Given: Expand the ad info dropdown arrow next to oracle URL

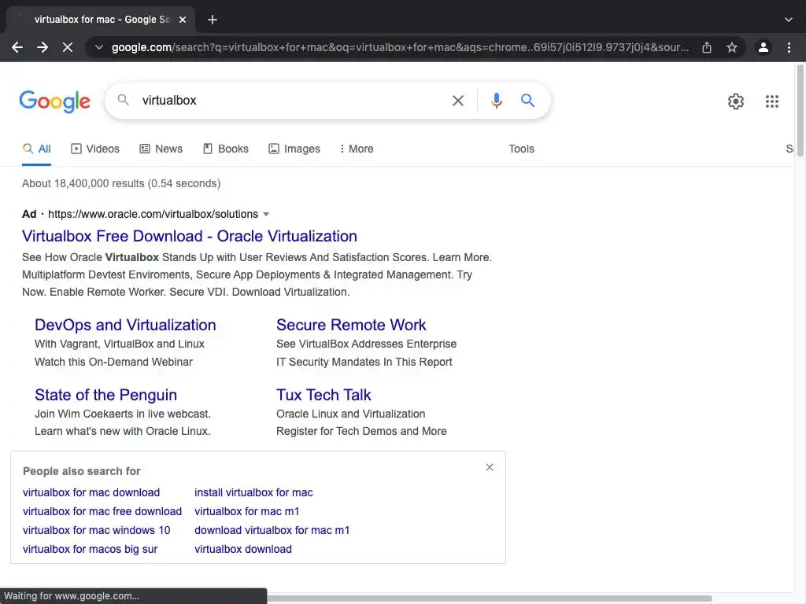Looking at the screenshot, I should pyautogui.click(x=266, y=214).
